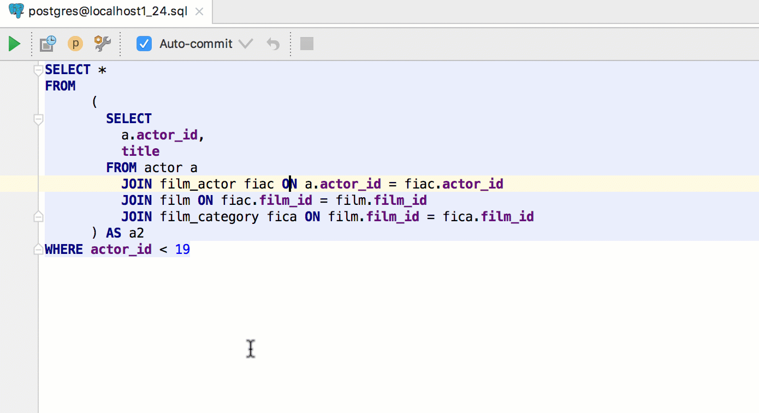Click the 'title' column name
This screenshot has height=413, width=759.
[140, 151]
